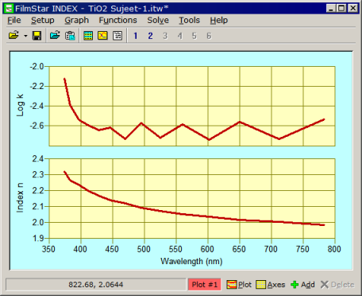Save file using the floppy disk icon
Screen dimensions: 362x296
(37, 36)
